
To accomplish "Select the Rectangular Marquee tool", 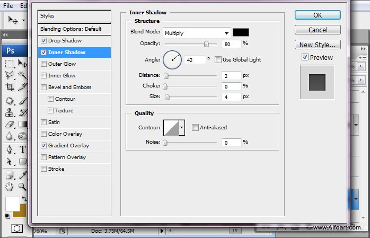I will click(x=10, y=64).
